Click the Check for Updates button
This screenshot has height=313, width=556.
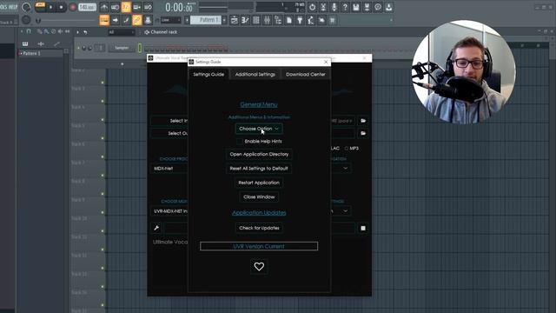(x=259, y=228)
